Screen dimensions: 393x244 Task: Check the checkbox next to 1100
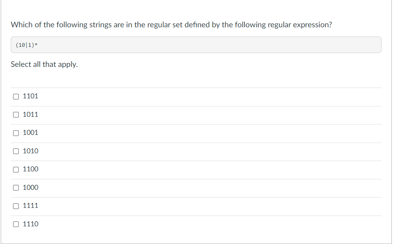16,169
